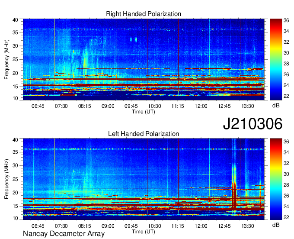
Task: Click 13:30 time tick on Left Handed plot
Action: click(248, 226)
